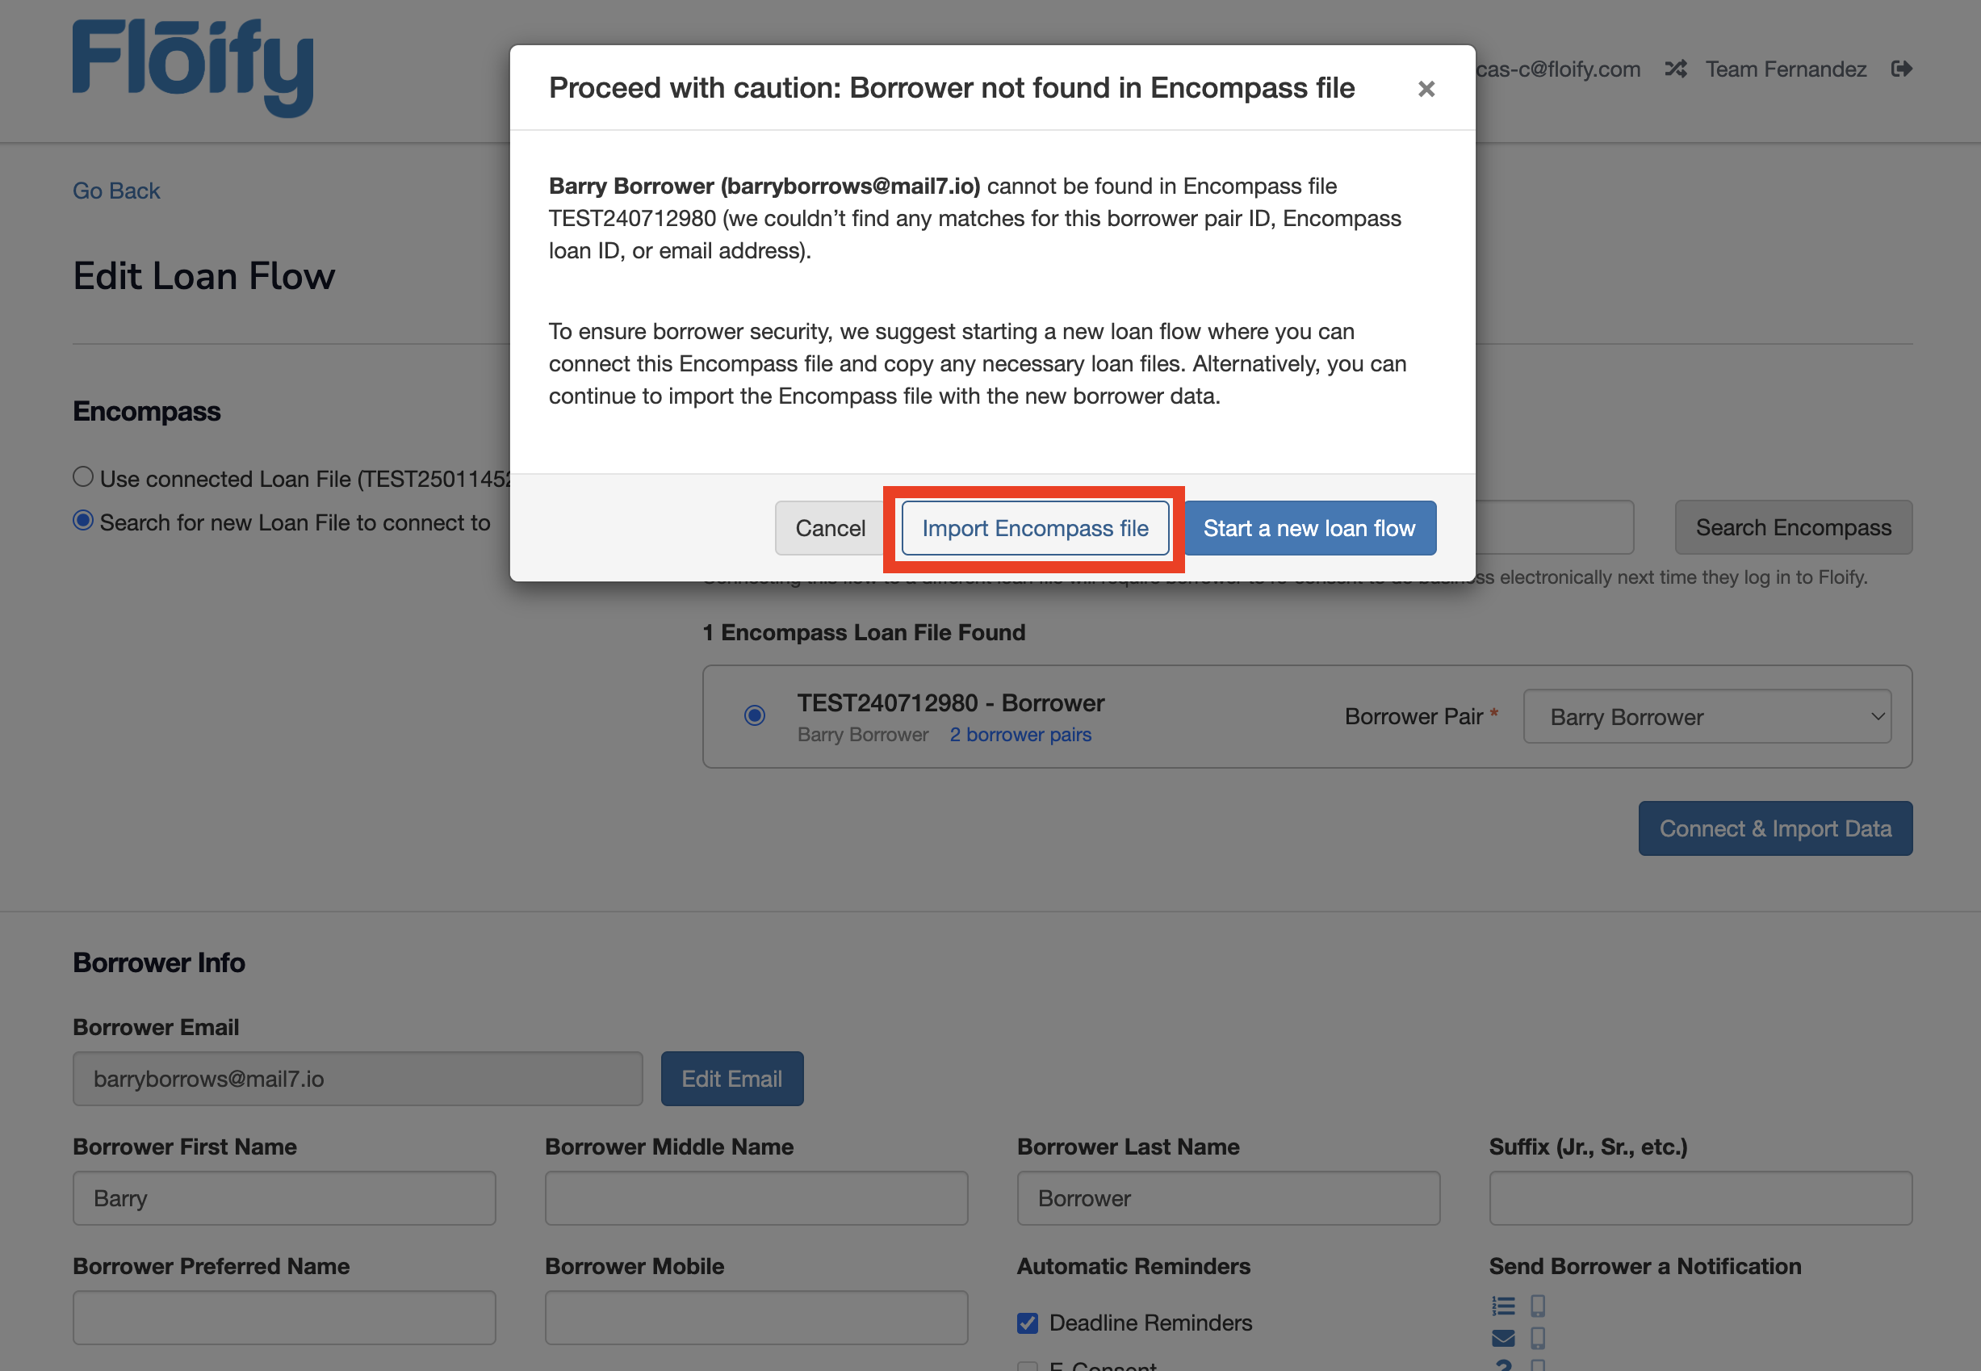Click the numbered list notification icon

click(1503, 1306)
